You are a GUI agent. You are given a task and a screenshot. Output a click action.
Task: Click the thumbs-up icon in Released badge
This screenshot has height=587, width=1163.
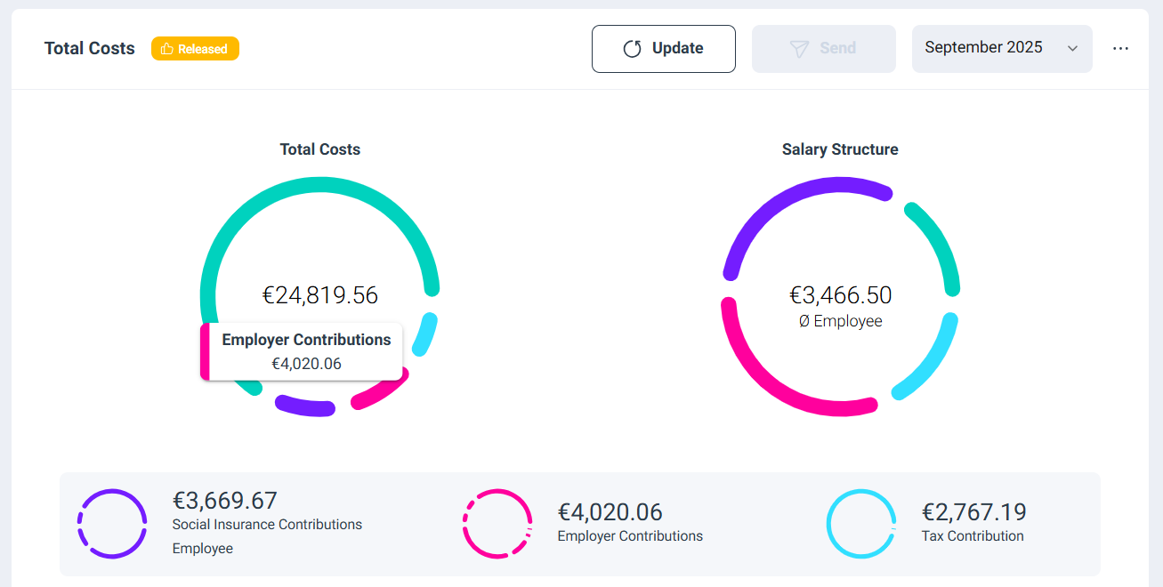tap(166, 49)
